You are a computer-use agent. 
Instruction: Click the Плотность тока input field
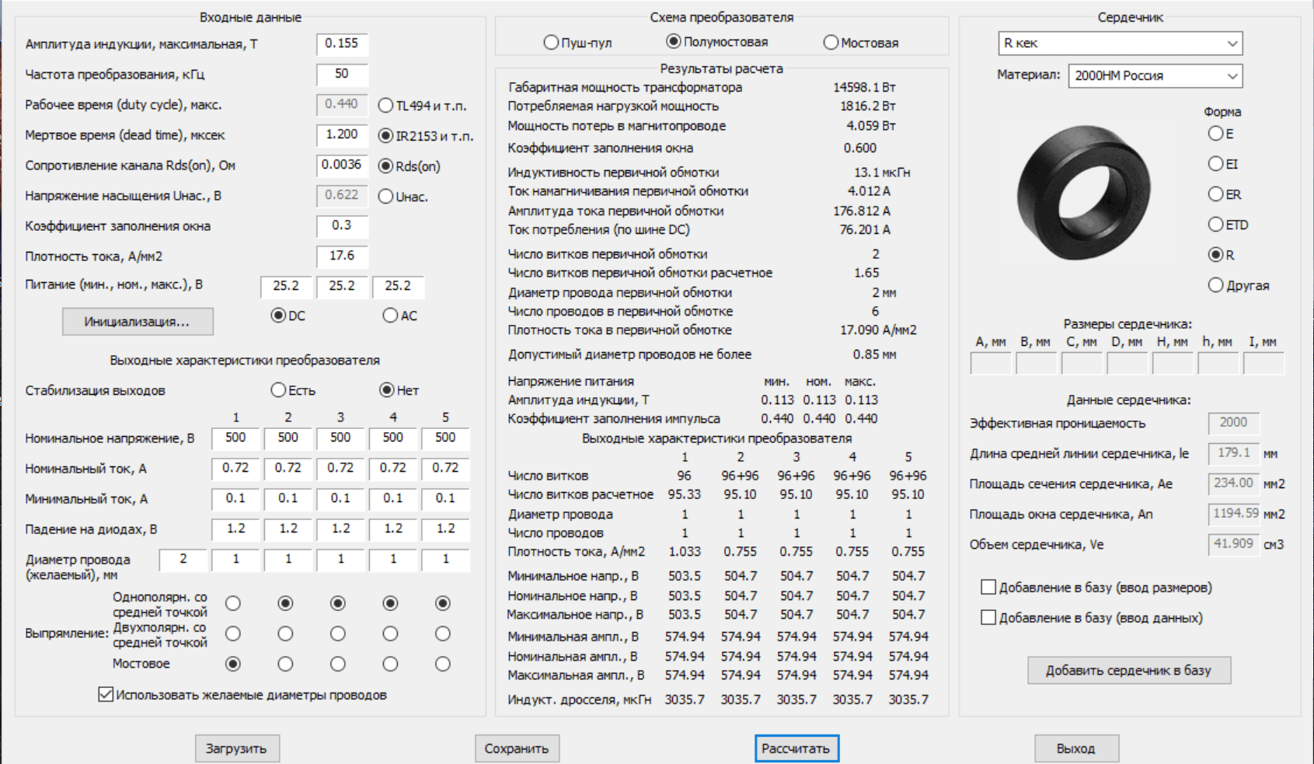342,256
